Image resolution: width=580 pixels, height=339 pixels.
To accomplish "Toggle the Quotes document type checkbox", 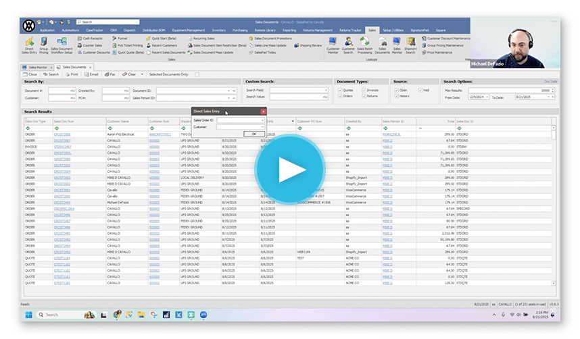I will tap(341, 90).
